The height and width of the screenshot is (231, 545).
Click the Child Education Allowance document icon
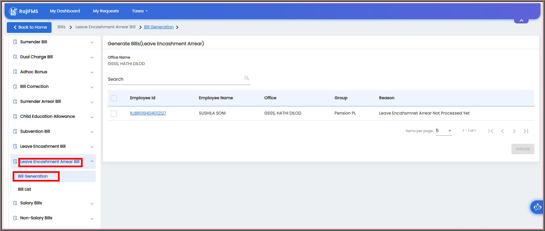[x=15, y=116]
